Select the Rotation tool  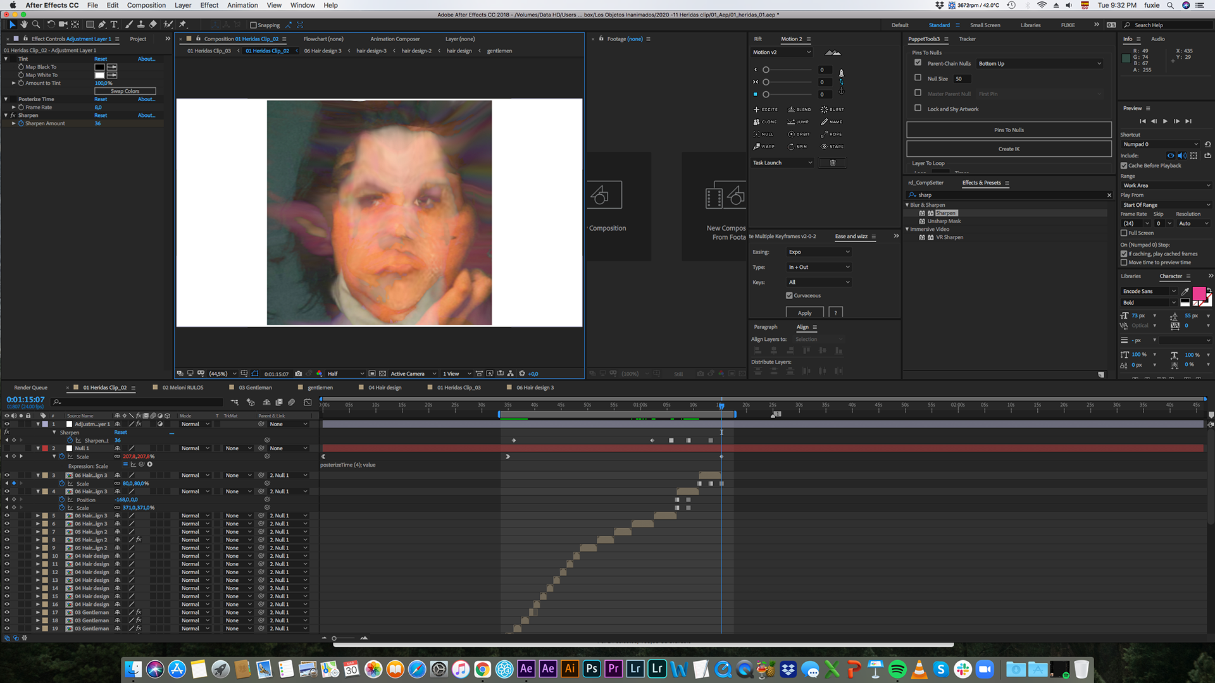click(x=51, y=25)
